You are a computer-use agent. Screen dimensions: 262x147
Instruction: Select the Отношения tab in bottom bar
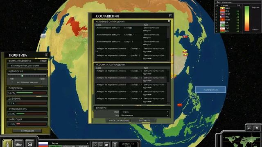(69, 146)
